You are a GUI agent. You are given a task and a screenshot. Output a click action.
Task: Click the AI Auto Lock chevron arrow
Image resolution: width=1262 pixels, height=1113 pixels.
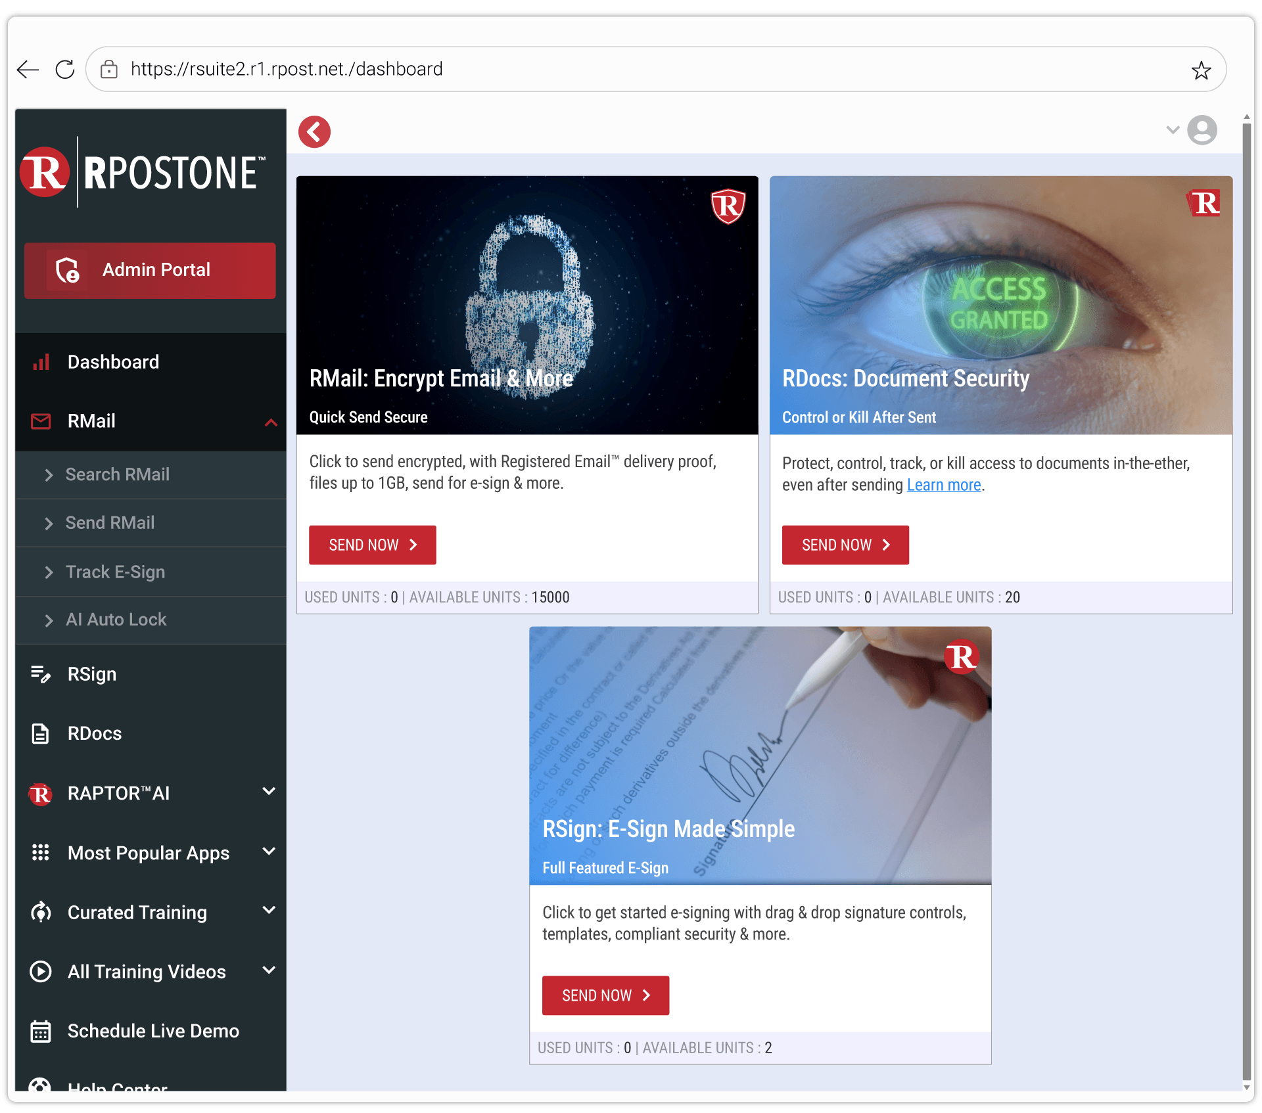tap(49, 620)
